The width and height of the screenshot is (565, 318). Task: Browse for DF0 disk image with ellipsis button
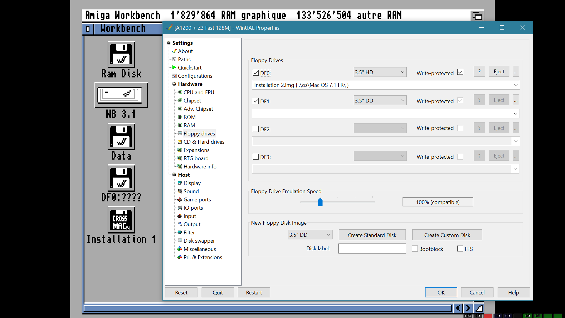[516, 71]
